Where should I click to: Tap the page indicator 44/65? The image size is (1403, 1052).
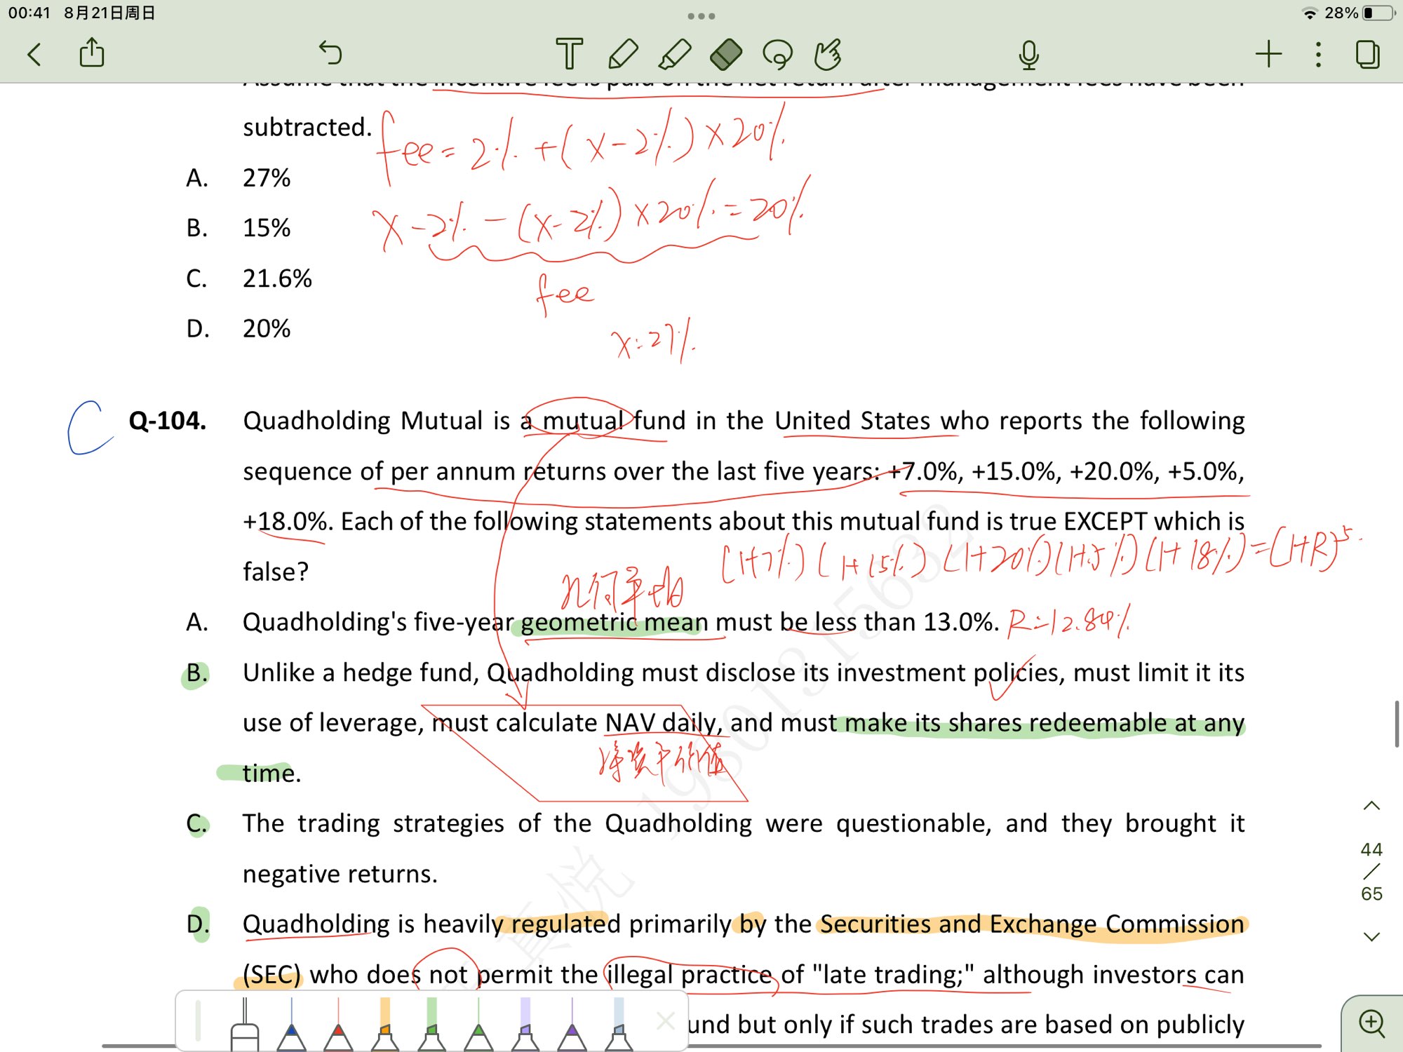coord(1371,871)
